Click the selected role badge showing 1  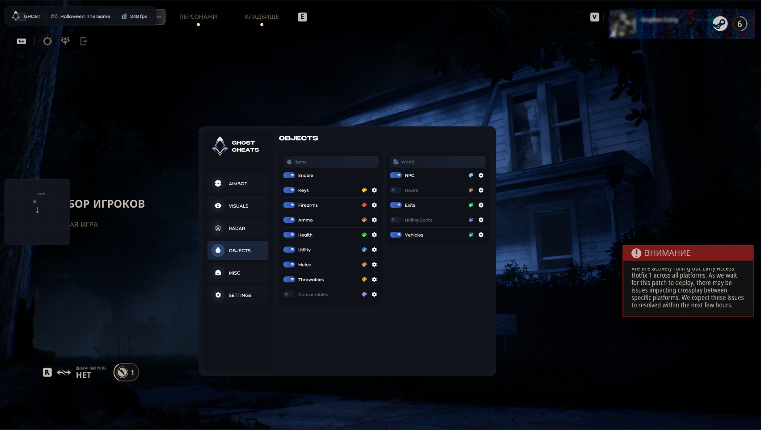coord(126,372)
